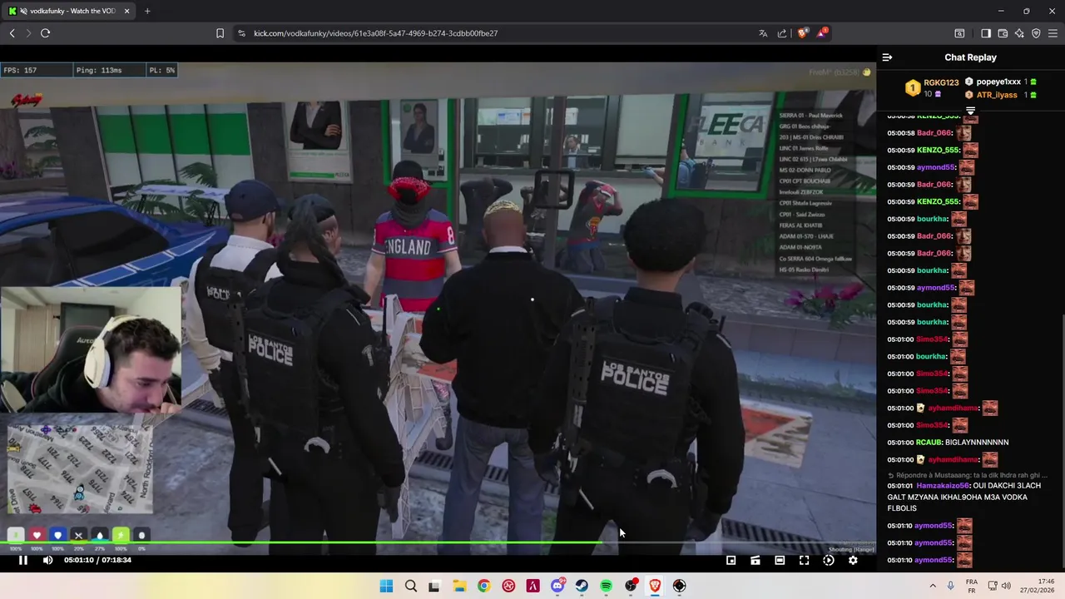Translate this page
This screenshot has width=1065, height=599.
[x=763, y=33]
